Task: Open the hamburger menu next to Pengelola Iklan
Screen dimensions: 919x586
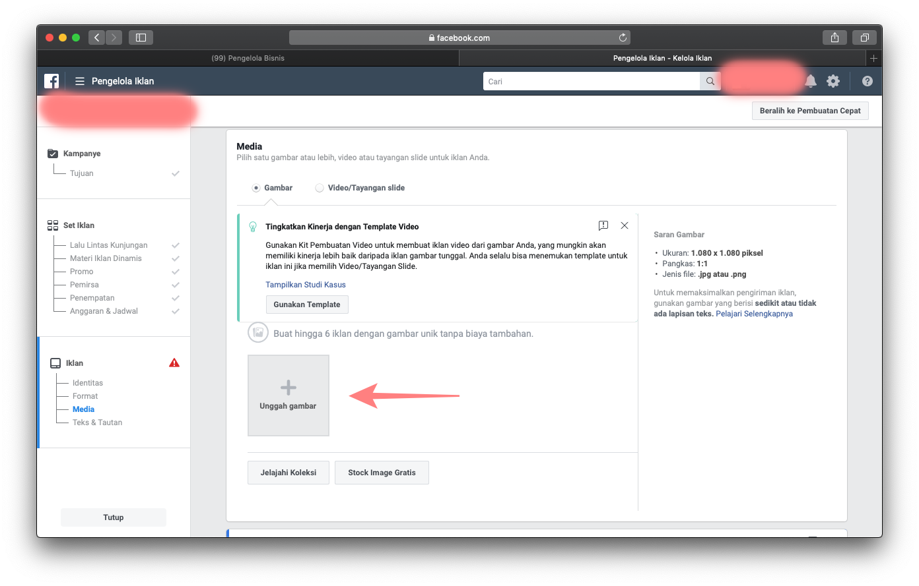Action: click(x=80, y=81)
